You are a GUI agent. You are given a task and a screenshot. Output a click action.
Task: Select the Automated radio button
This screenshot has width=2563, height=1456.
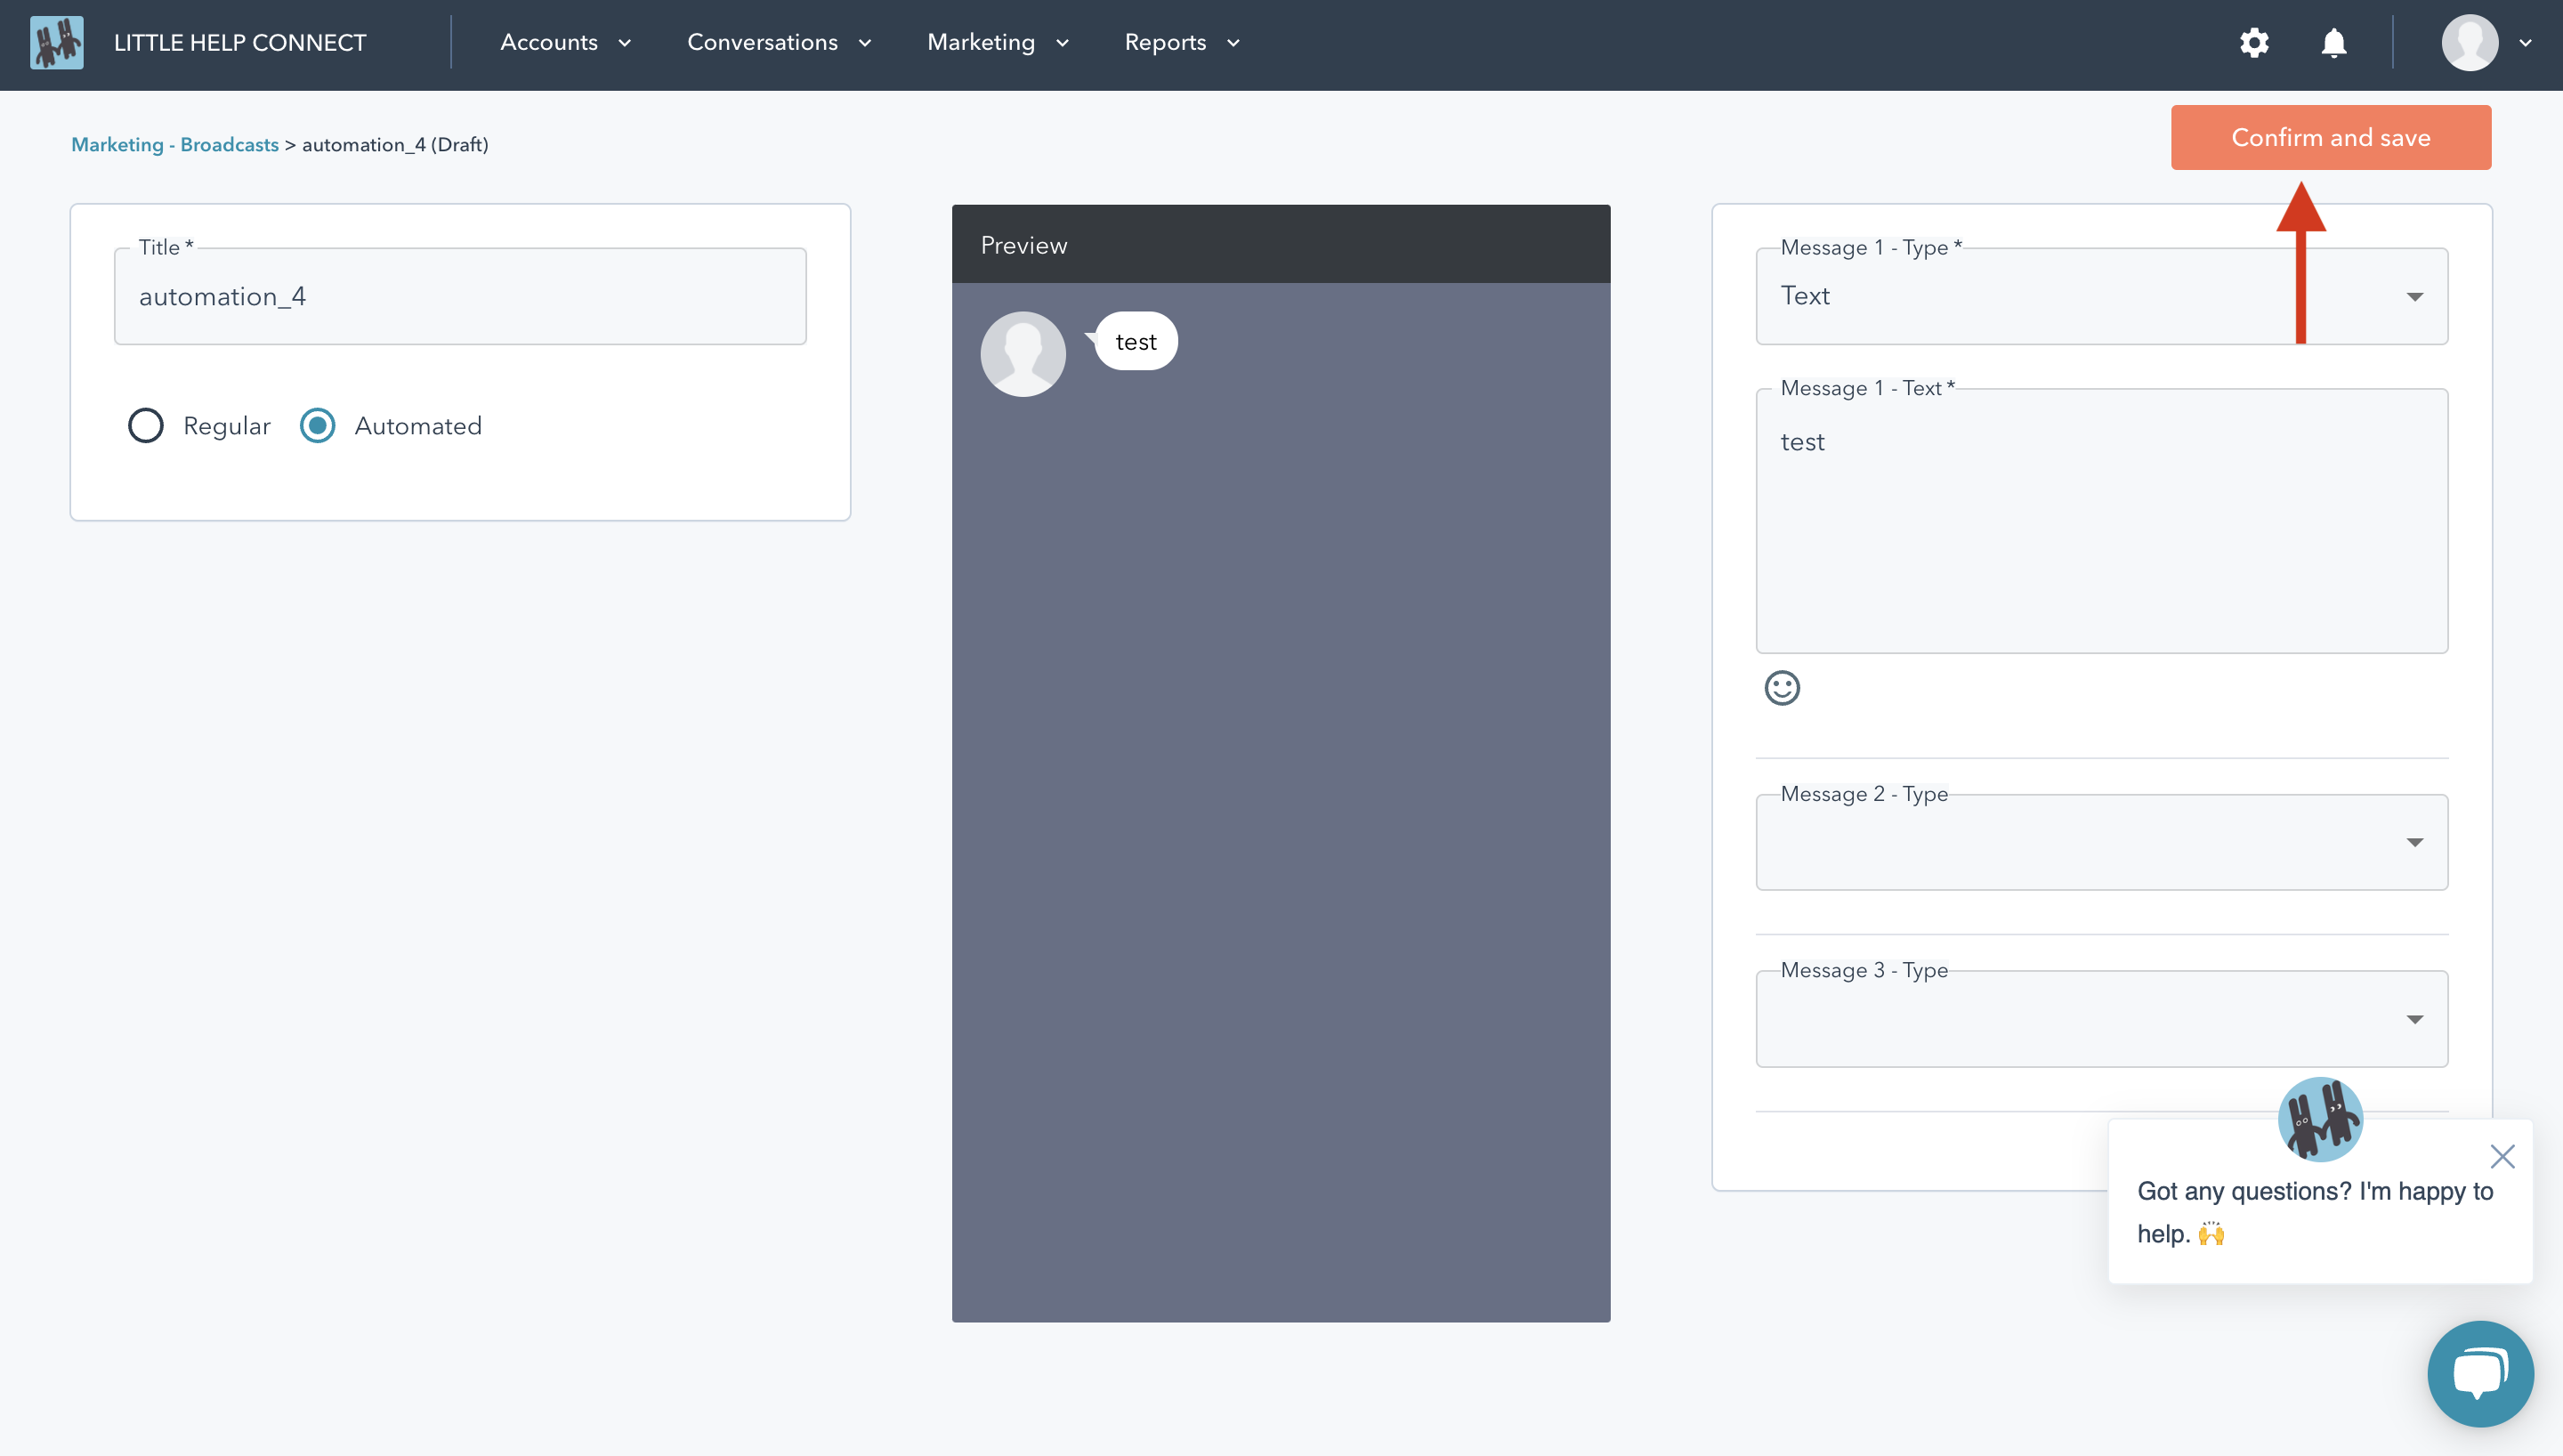[x=317, y=426]
